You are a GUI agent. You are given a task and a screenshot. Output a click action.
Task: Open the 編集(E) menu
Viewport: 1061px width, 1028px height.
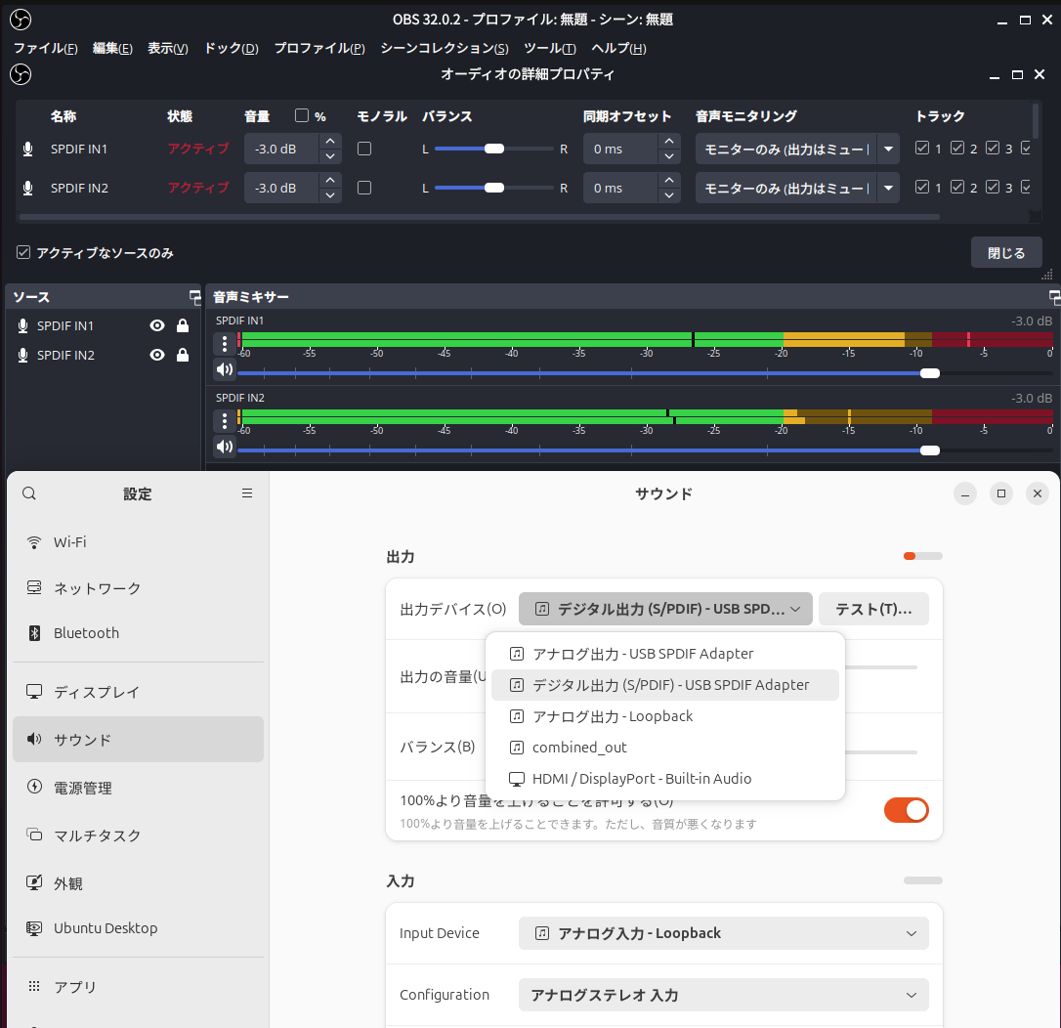click(x=112, y=48)
